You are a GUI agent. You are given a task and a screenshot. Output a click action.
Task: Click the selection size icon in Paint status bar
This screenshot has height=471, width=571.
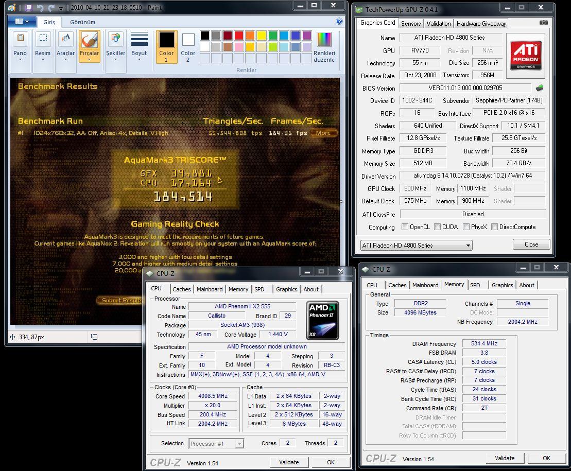(x=94, y=337)
